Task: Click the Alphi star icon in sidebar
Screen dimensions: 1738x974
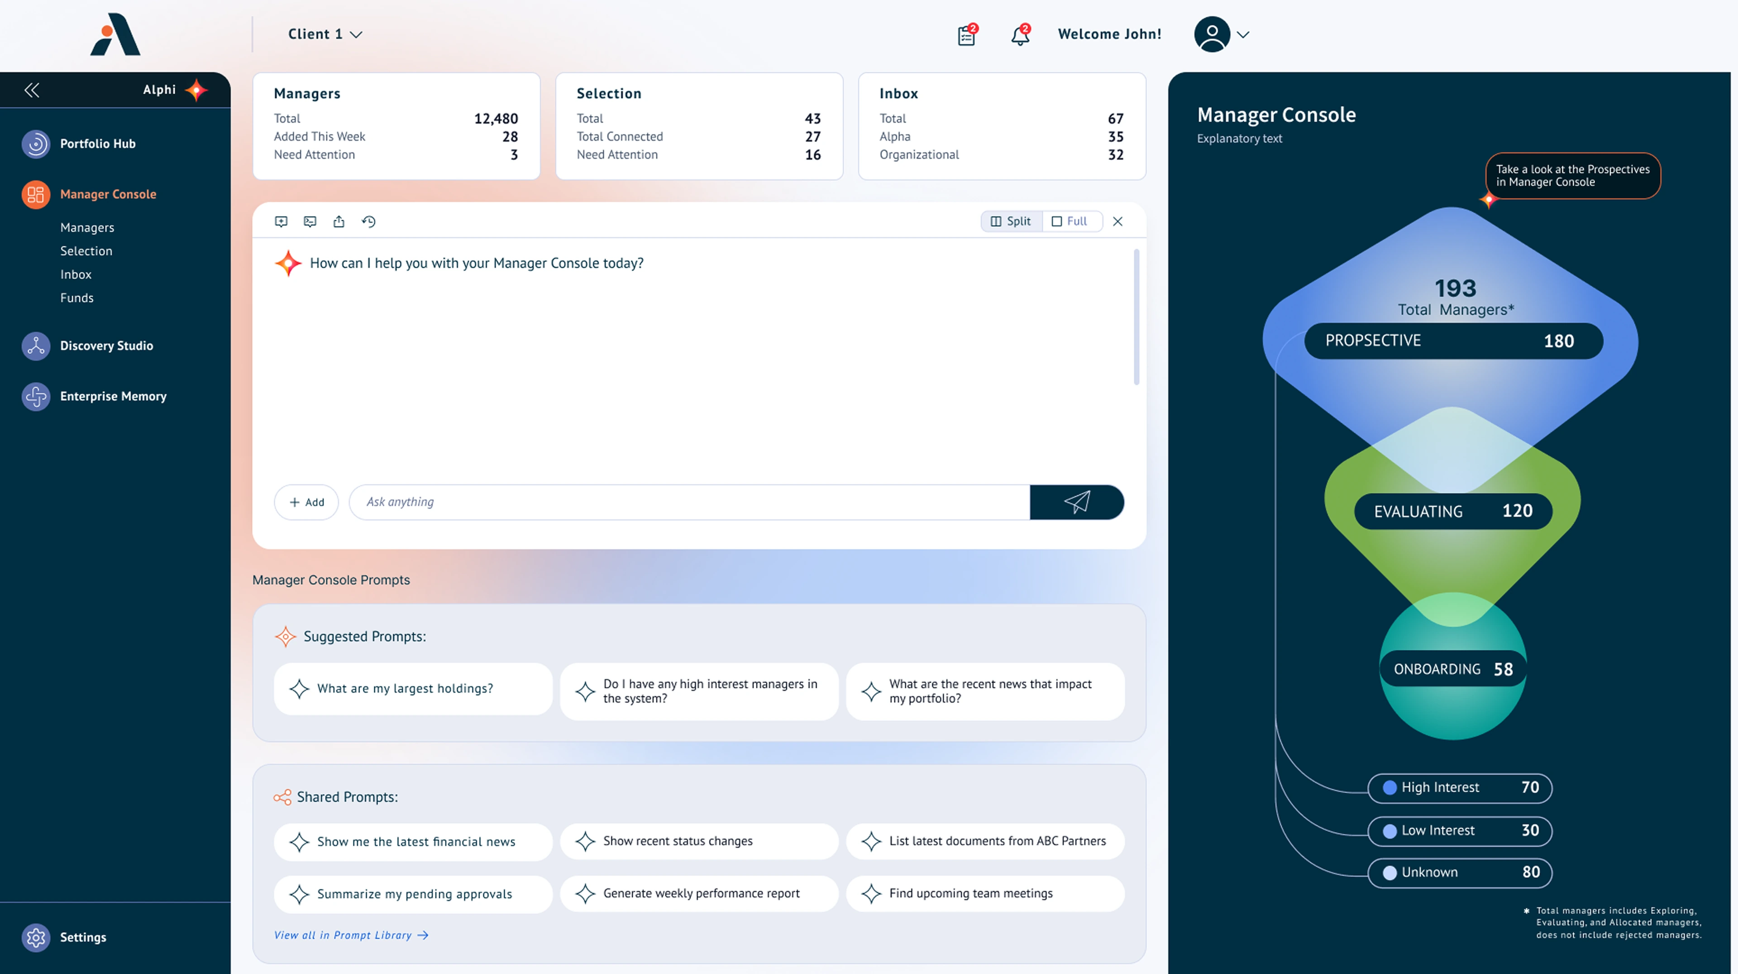Action: pyautogui.click(x=196, y=90)
